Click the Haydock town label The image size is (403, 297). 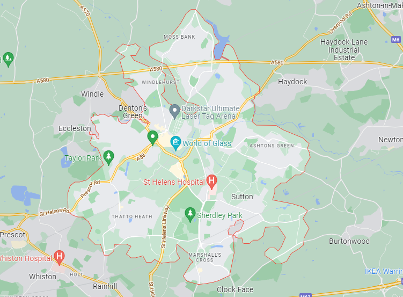tap(292, 82)
